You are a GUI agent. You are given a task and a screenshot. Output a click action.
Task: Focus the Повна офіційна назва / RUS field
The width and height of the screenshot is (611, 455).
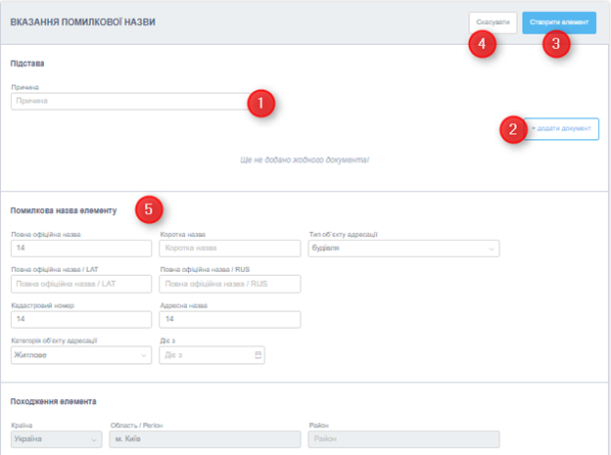pyautogui.click(x=229, y=284)
